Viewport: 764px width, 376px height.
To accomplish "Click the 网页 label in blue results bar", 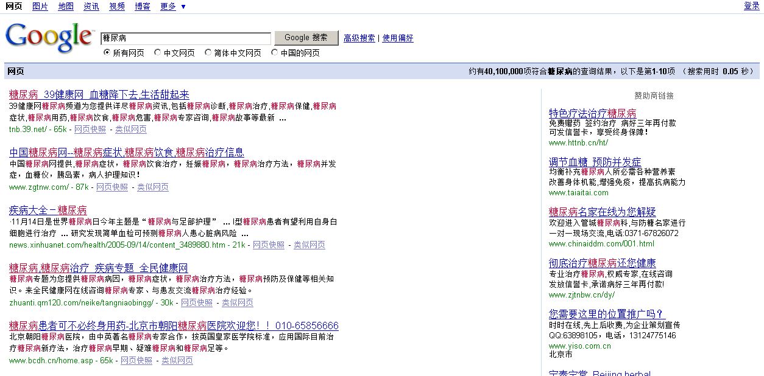I will pos(16,71).
